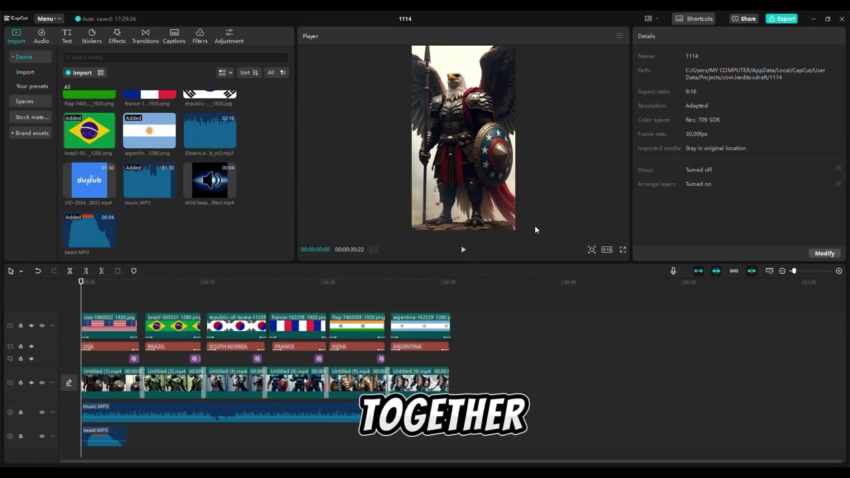Open the Stickers tab
Viewport: 850px width, 478px height.
tap(92, 36)
